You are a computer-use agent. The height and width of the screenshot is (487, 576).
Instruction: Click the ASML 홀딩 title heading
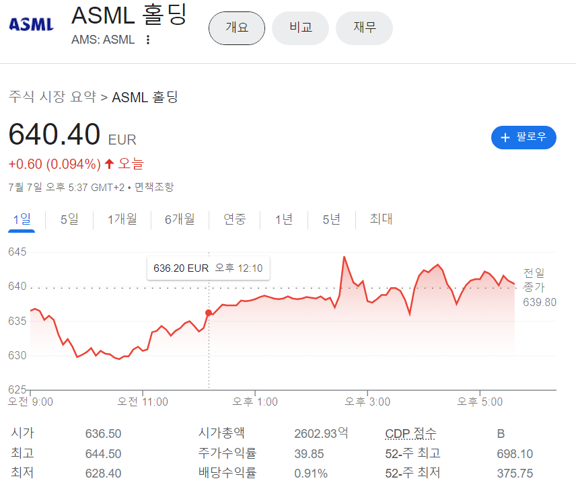click(129, 15)
